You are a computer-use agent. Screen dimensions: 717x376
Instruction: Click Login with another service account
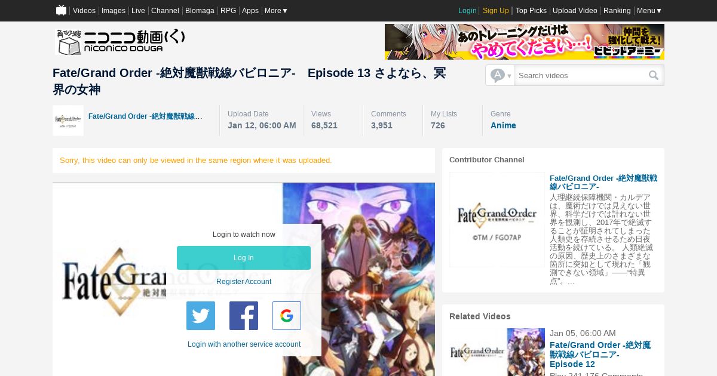pyautogui.click(x=244, y=344)
